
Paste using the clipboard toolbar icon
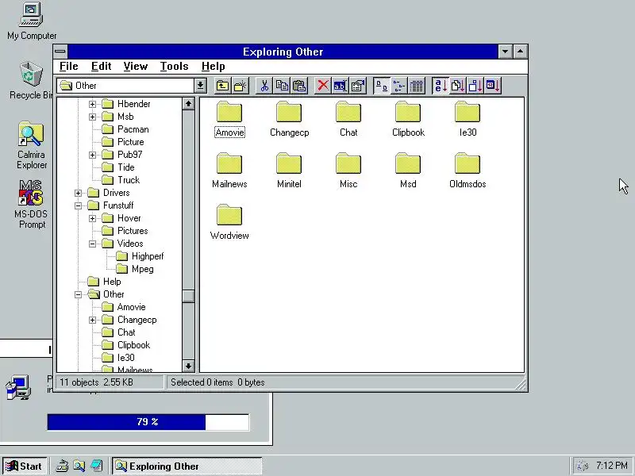pyautogui.click(x=299, y=86)
